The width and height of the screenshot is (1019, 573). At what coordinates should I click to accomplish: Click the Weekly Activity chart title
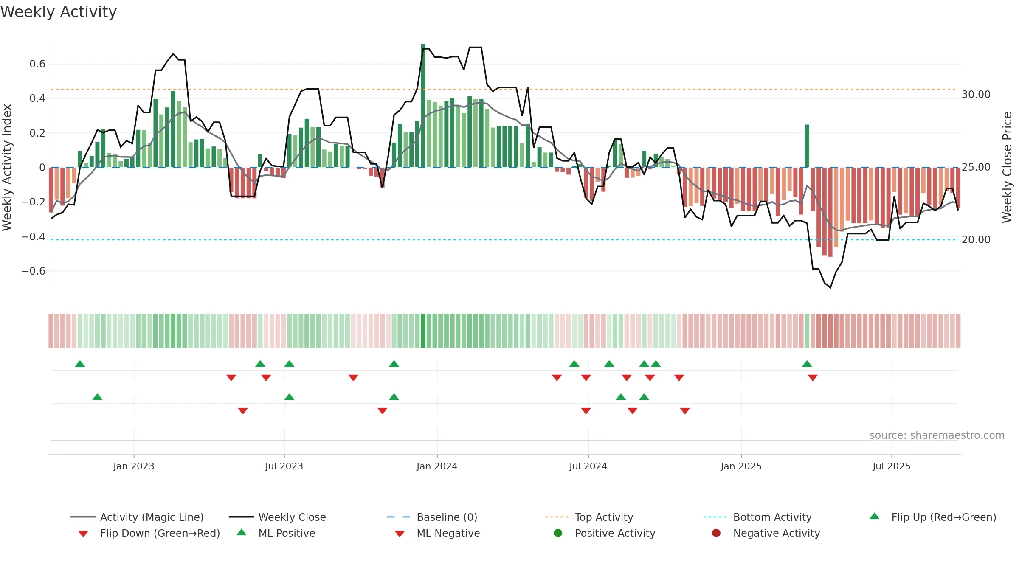click(x=59, y=12)
